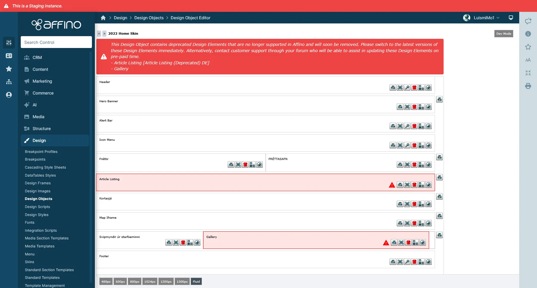
Task: Open row settings icon right of FRÉTTASAFN row
Action: (x=439, y=157)
